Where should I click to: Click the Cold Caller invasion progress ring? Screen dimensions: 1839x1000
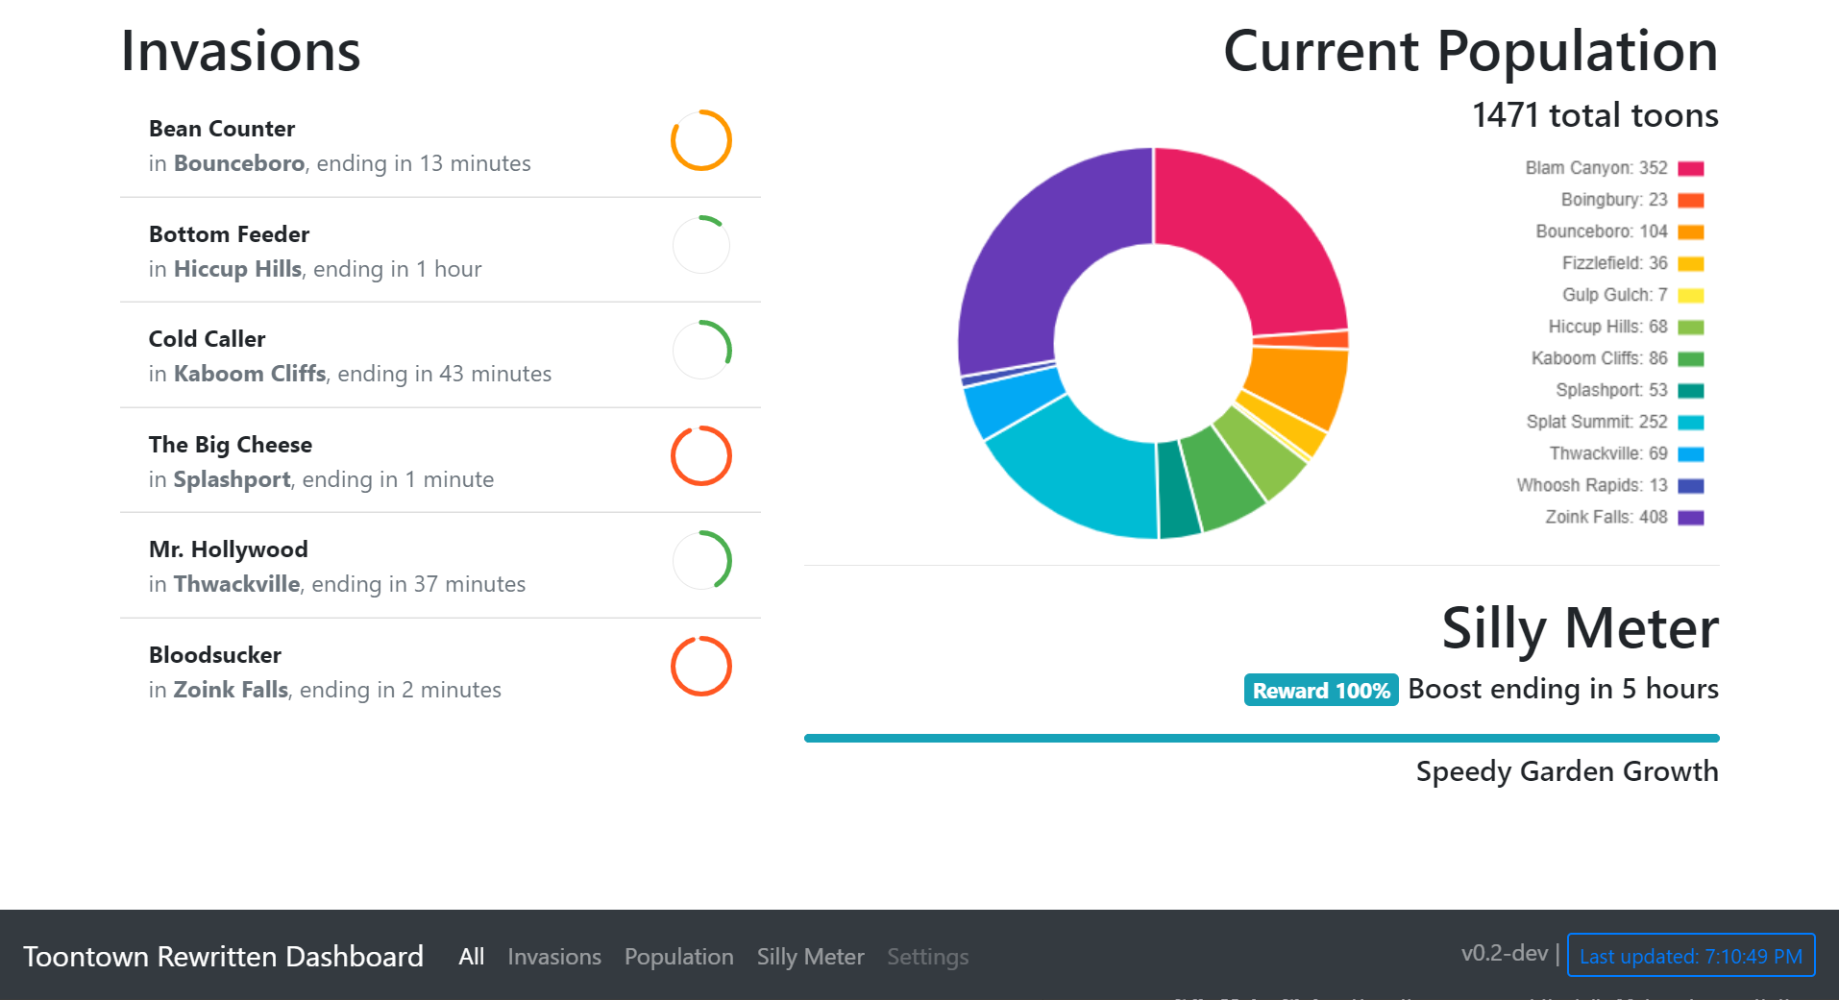click(701, 351)
